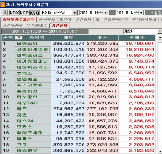Screen dimensions: 162x154
Task: Select stock 인텍플러스 in row 3
Action: coord(30,56)
